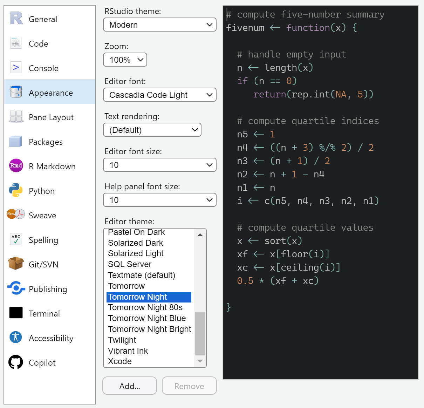Expand the Text rendering dropdown
The image size is (424, 408).
[152, 130]
